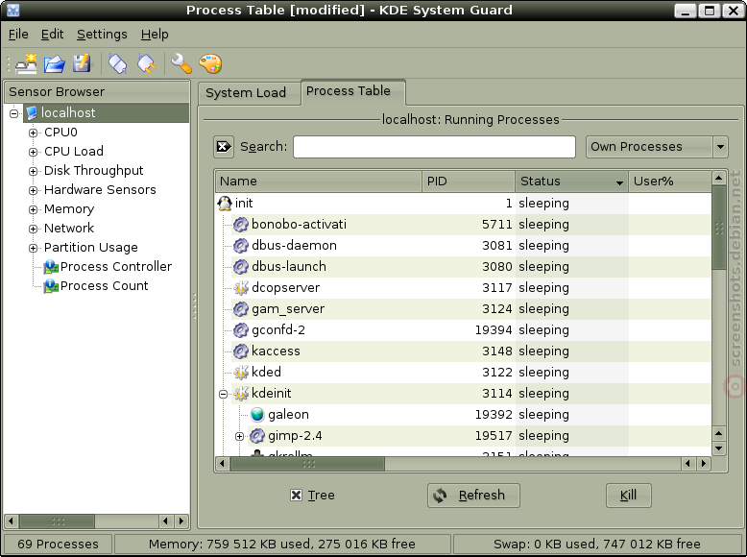This screenshot has width=747, height=557.
Task: Click the kdeinit KDE icon
Action: [x=241, y=393]
